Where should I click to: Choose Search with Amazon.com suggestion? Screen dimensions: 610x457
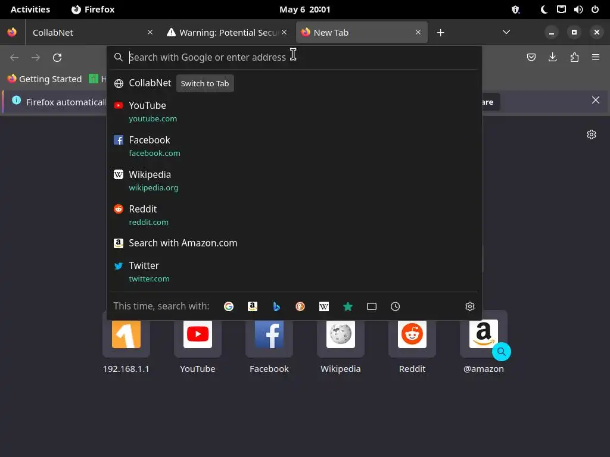294,243
